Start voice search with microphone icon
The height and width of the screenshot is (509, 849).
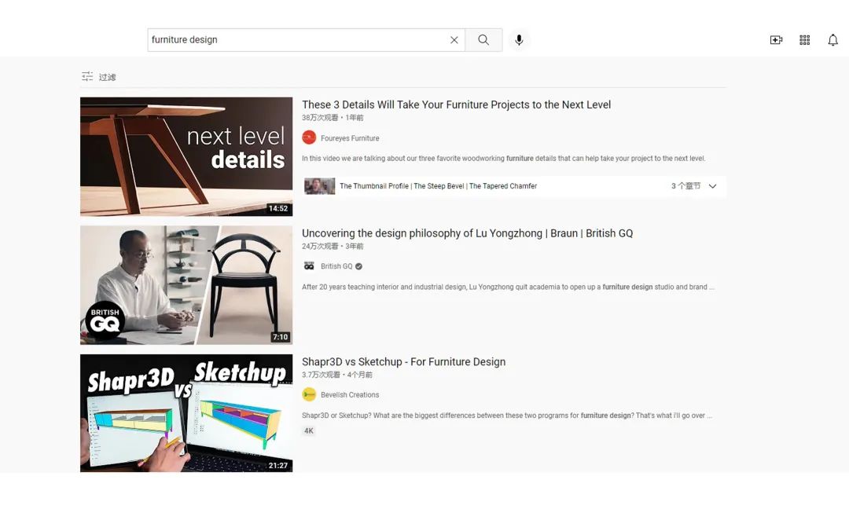click(519, 40)
